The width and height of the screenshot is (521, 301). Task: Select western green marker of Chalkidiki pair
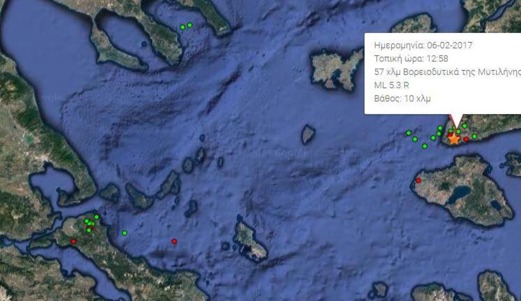click(x=182, y=27)
